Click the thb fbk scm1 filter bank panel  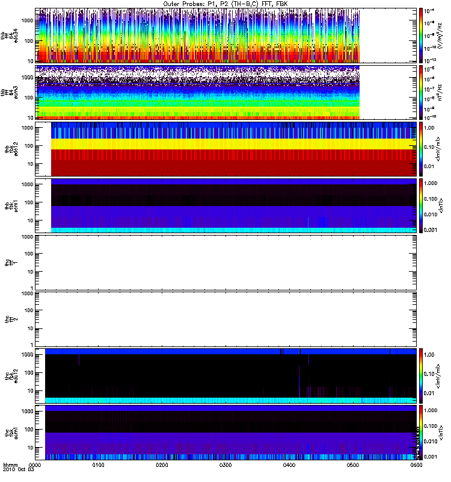pos(226,205)
